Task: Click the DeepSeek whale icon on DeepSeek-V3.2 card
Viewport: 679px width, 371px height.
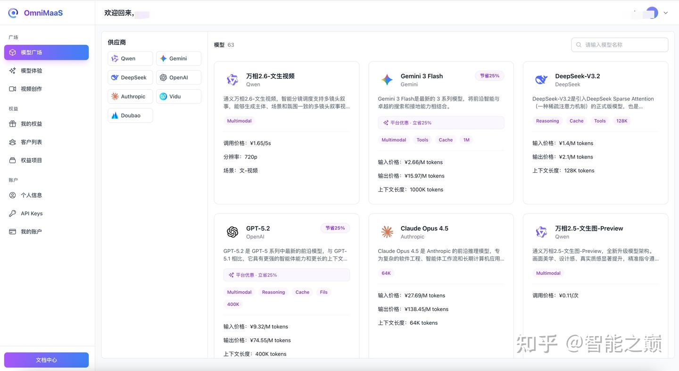Action: (541, 79)
